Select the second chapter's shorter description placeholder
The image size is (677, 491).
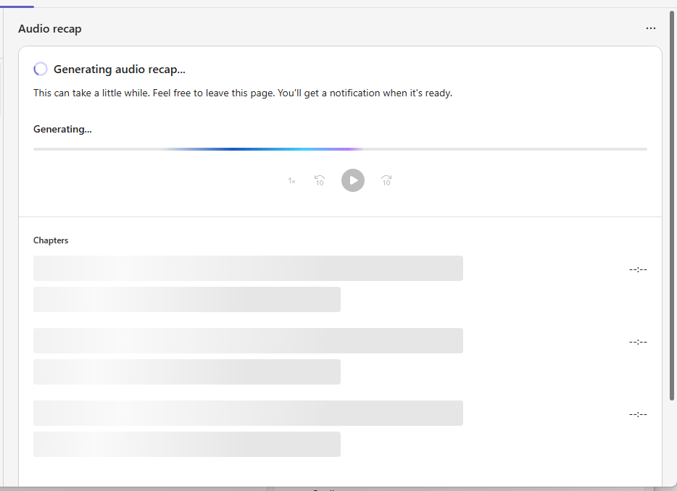[x=187, y=372]
